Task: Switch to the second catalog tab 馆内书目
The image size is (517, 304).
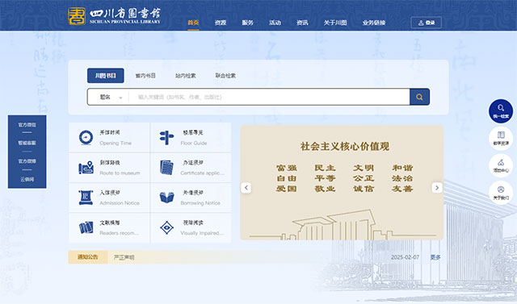Action: [145, 76]
